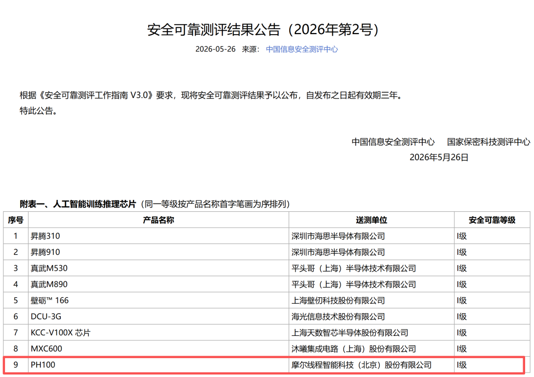This screenshot has width=534, height=377.
Task: Click the signed date 2026年5月26日
Action: point(439,157)
